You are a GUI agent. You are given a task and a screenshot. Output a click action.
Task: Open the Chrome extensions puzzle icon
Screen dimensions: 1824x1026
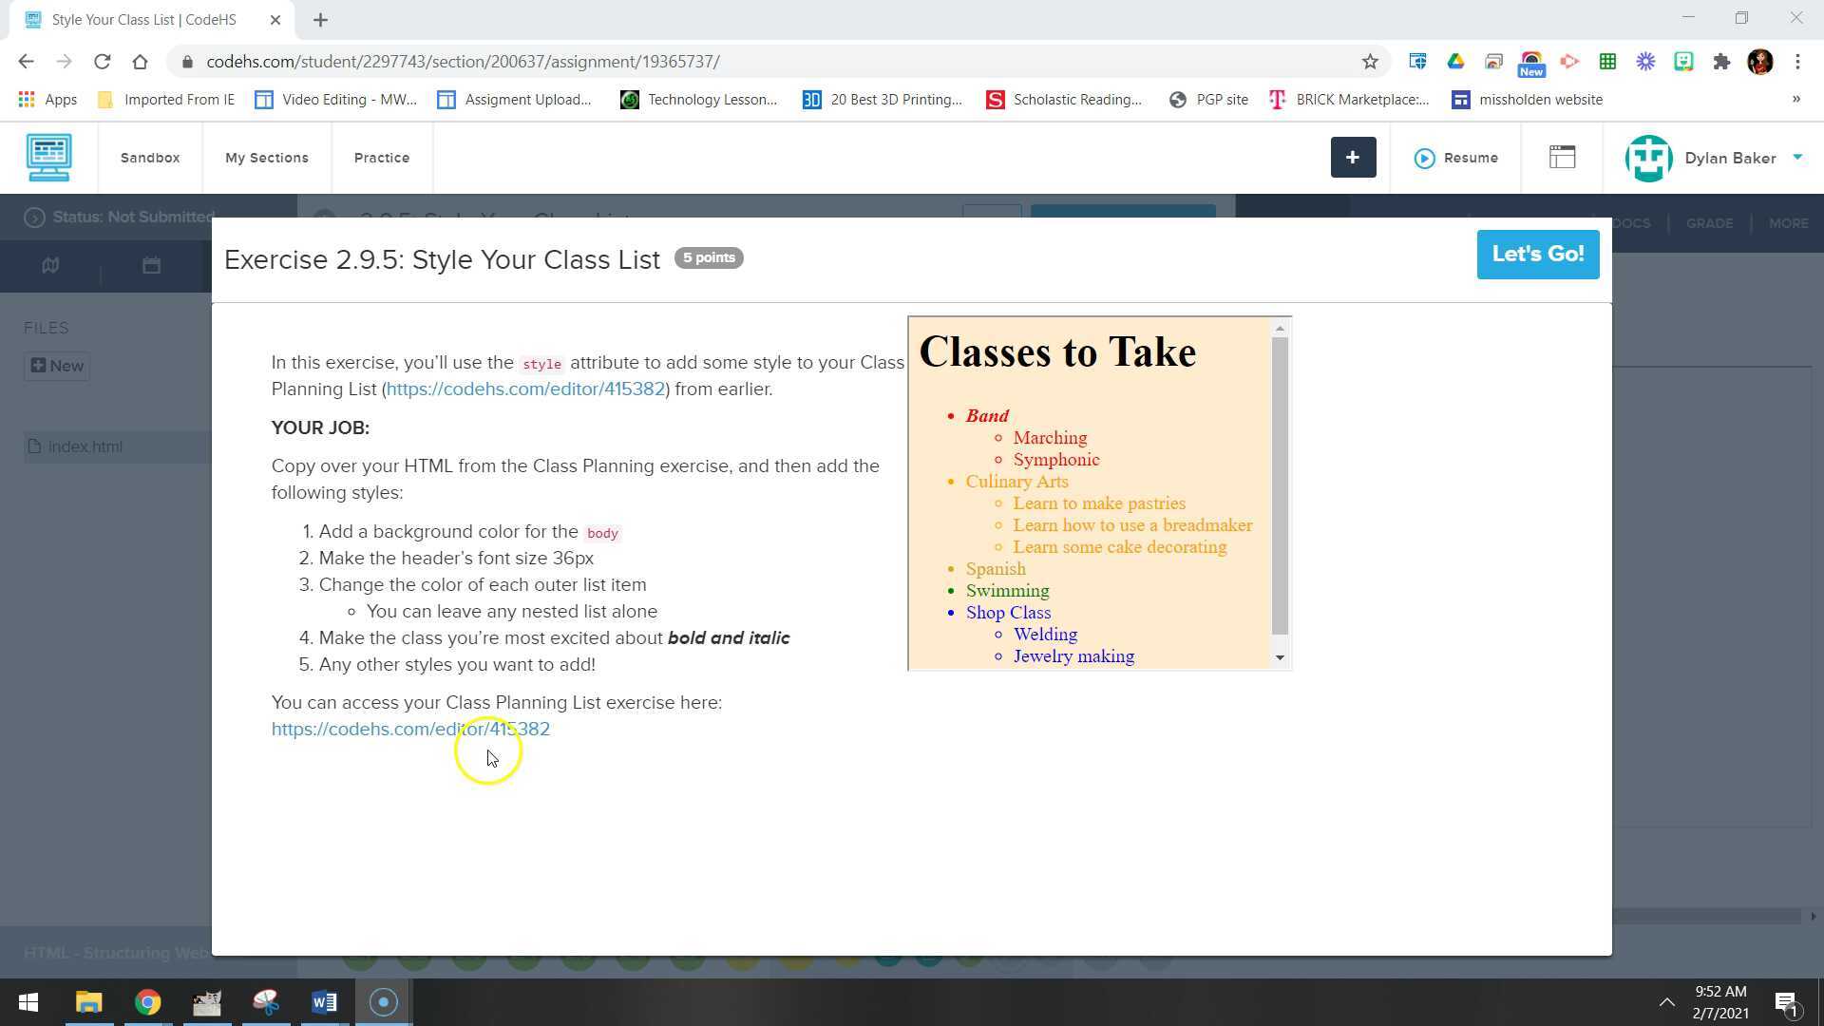pyautogui.click(x=1721, y=62)
